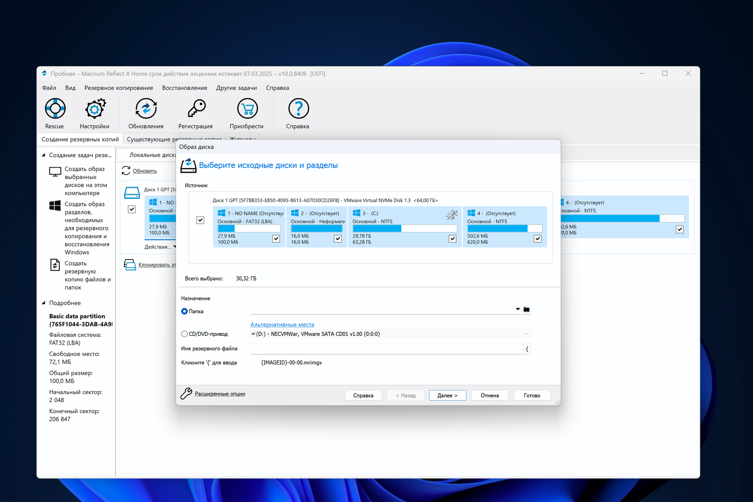
Task: Click the 30,32 ГБ total selected value
Action: 246,279
